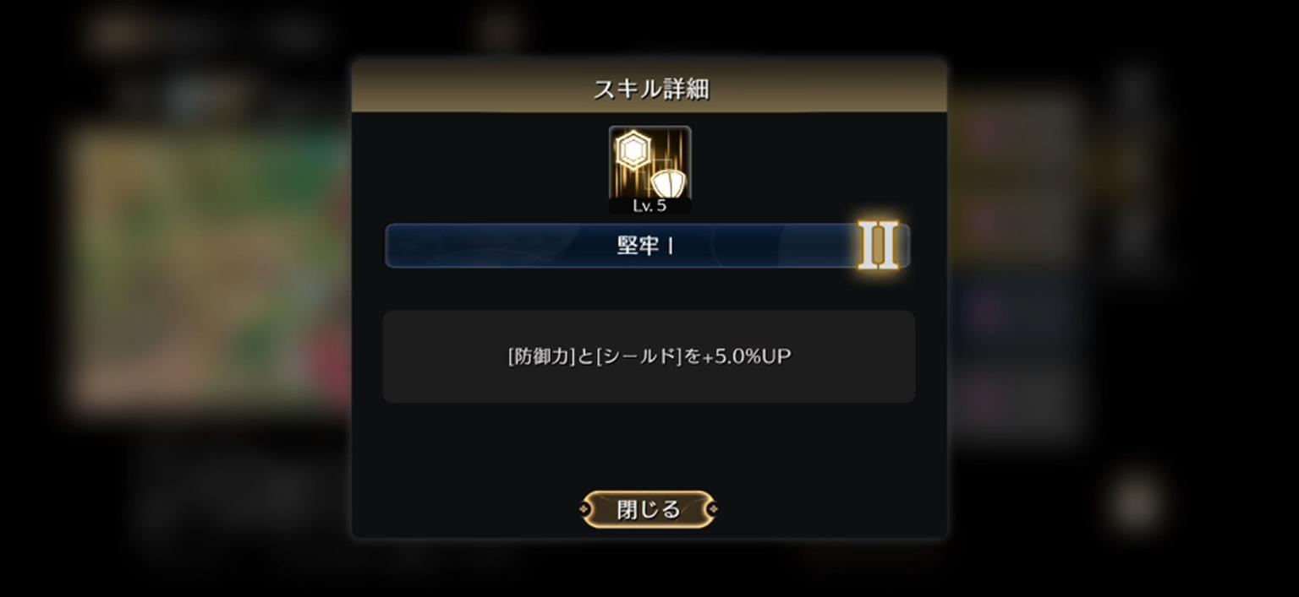
Task: Click the blurred orange icon at top left
Action: (118, 34)
